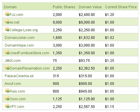
Task: Open the PJJ.com domain link
Action: [x=16, y=15]
